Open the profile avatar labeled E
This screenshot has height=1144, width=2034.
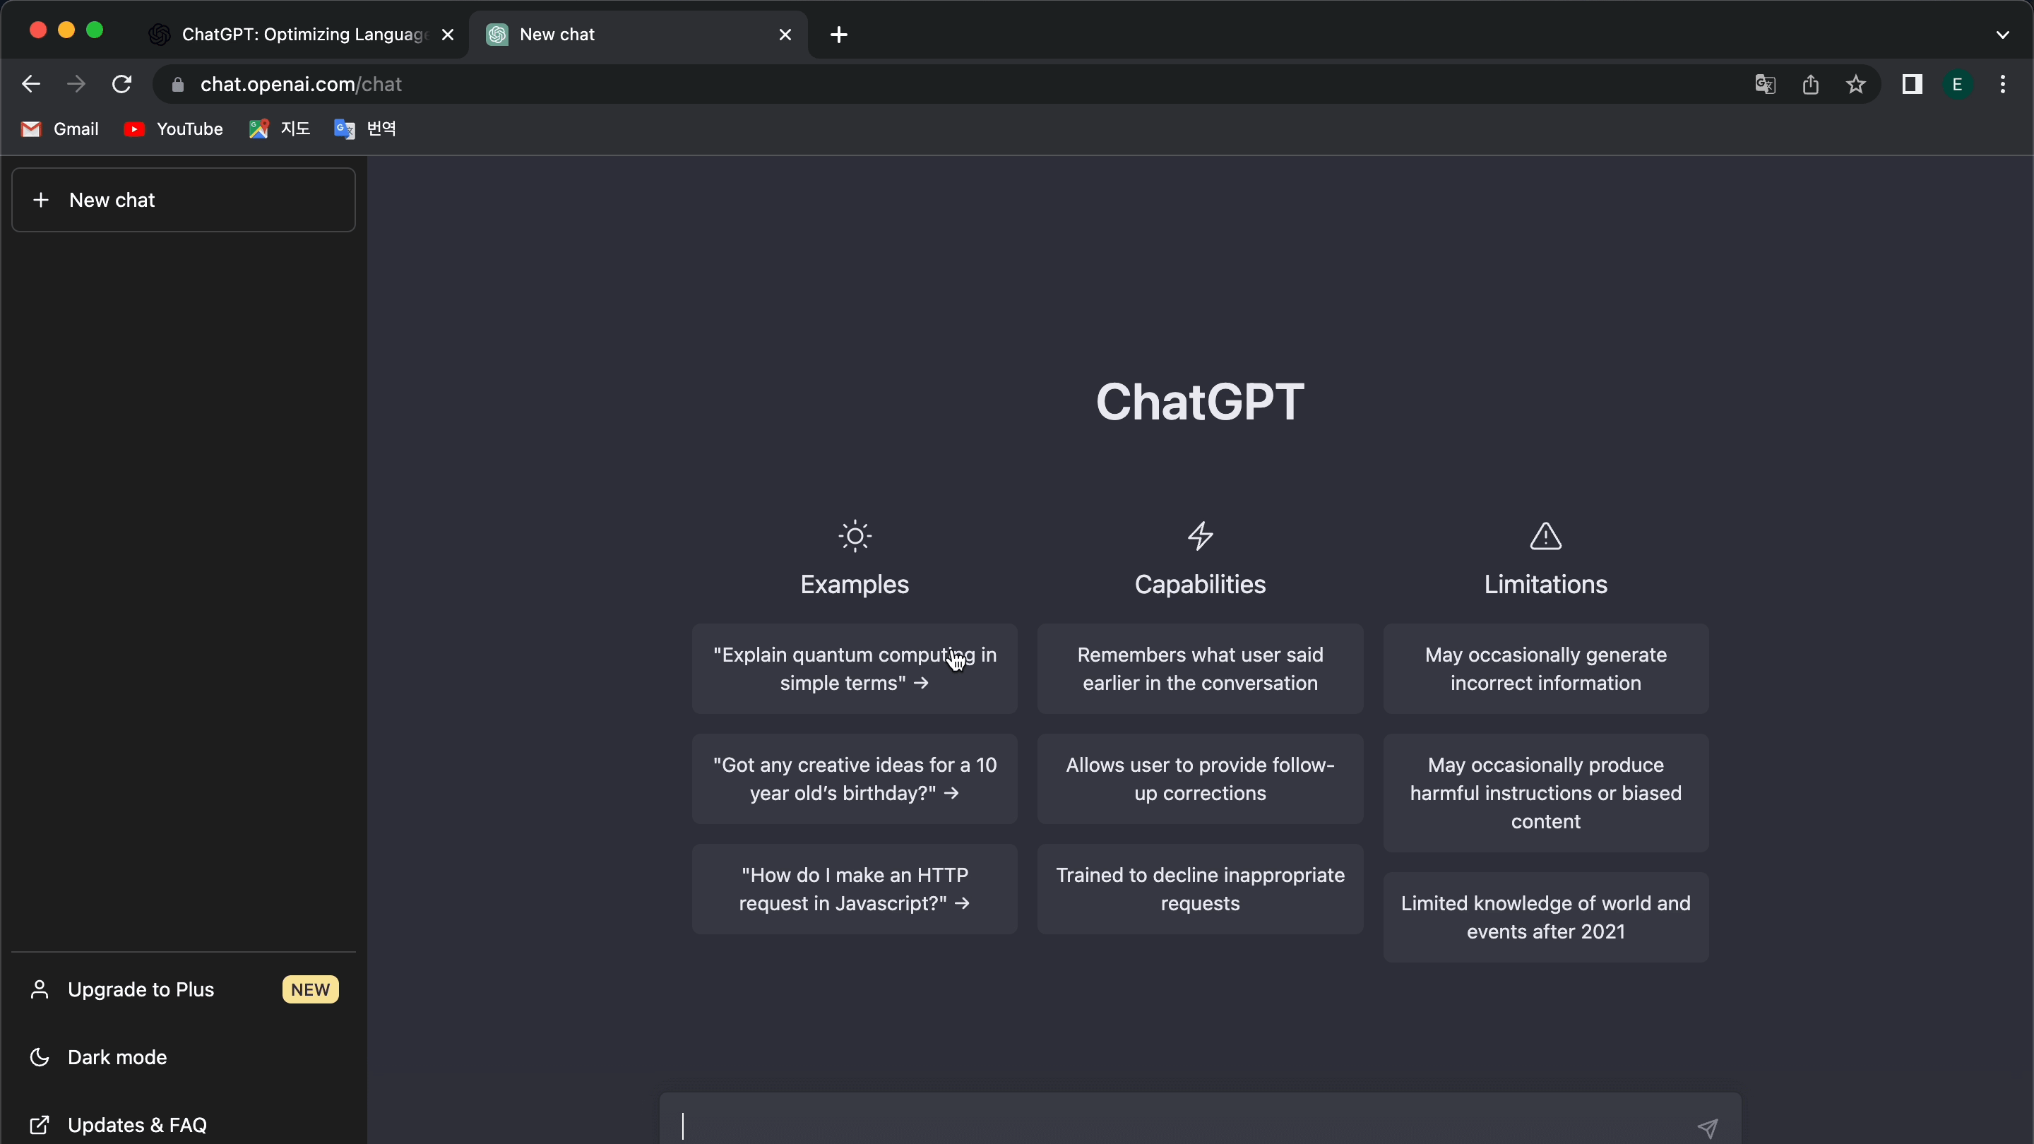(x=1956, y=85)
